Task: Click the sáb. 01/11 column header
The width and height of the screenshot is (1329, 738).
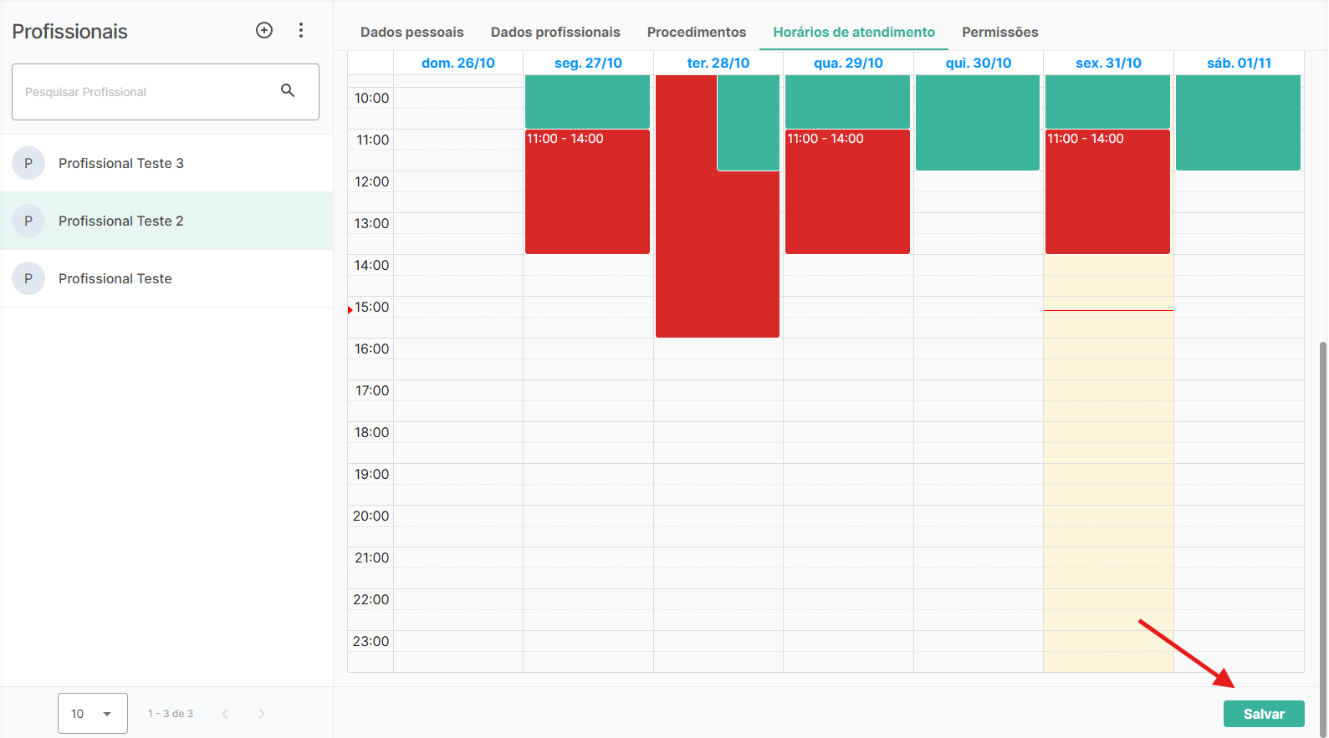Action: point(1238,64)
